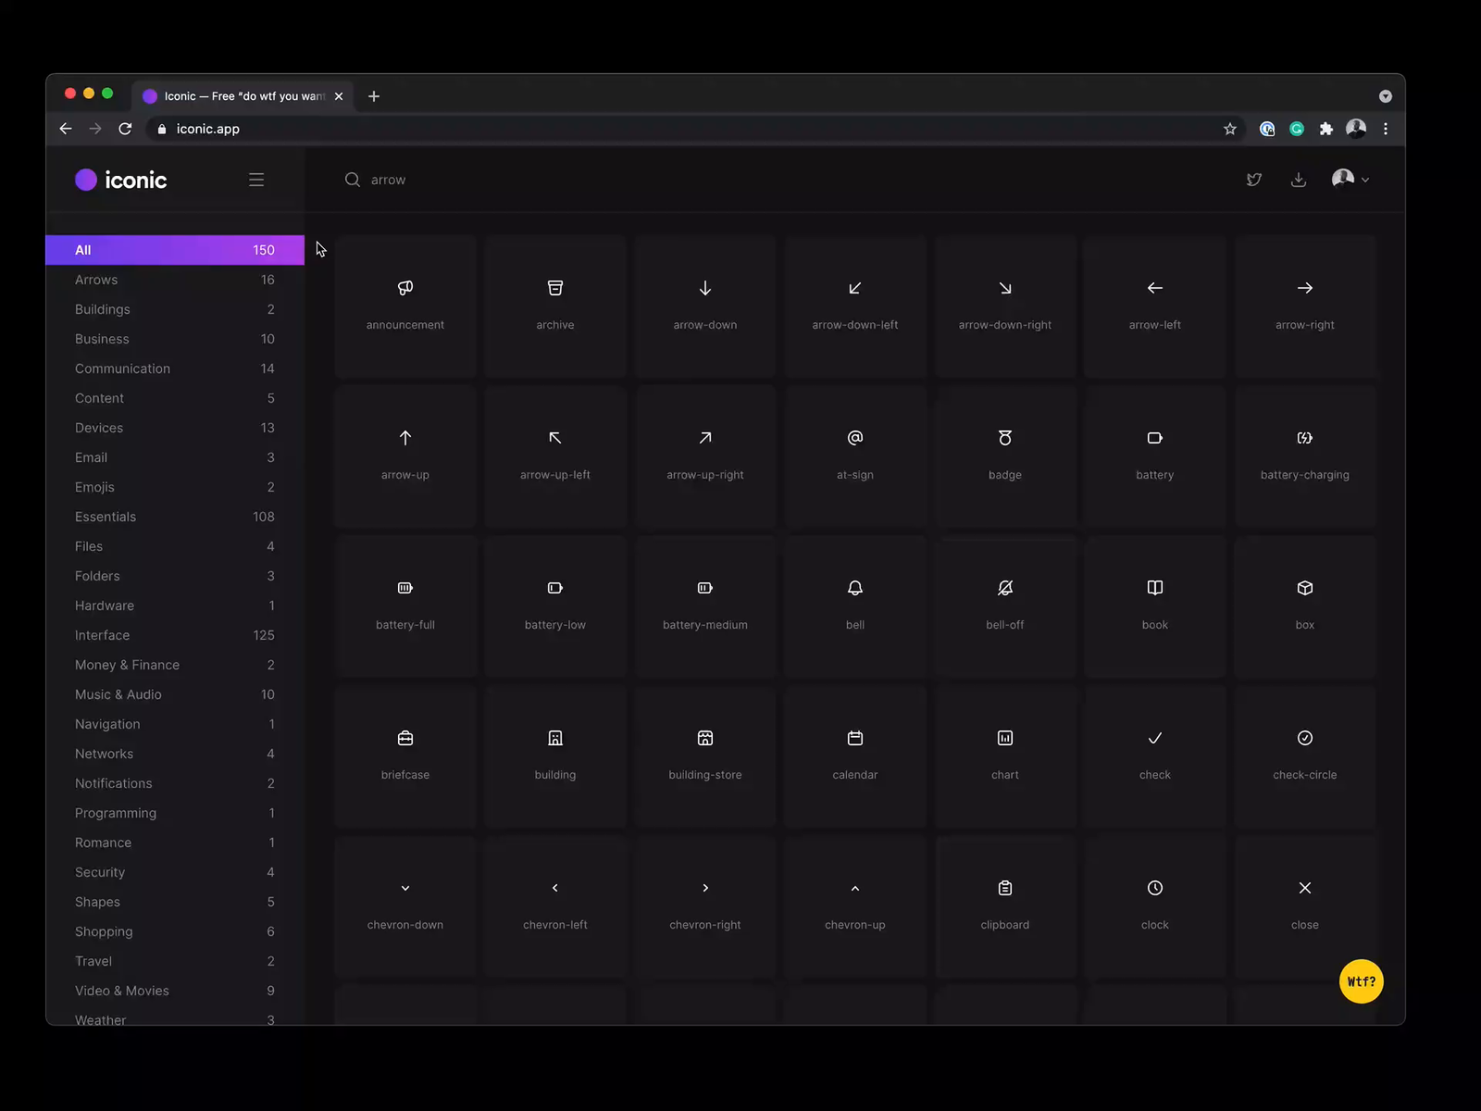Click the iconic logo link
1481x1111 pixels.
[121, 180]
